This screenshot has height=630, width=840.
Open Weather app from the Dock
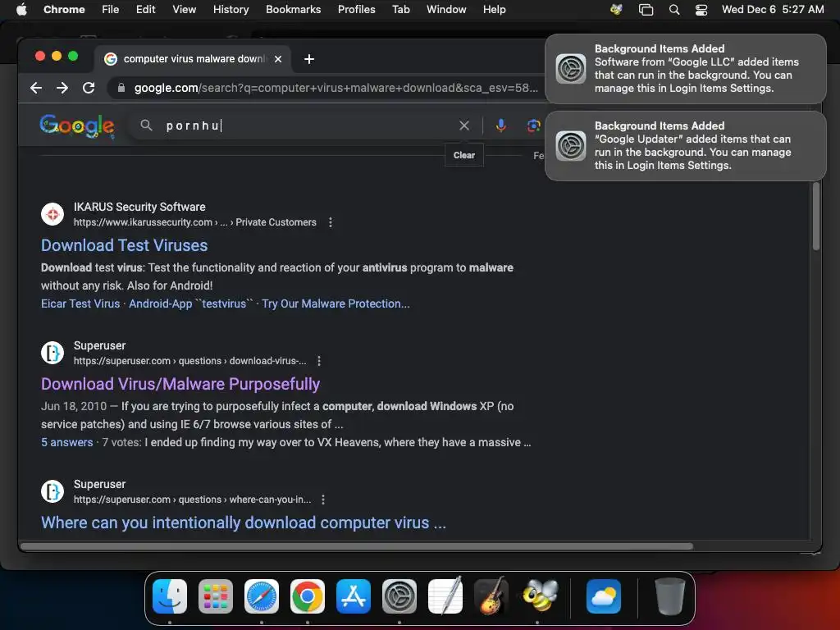point(604,596)
